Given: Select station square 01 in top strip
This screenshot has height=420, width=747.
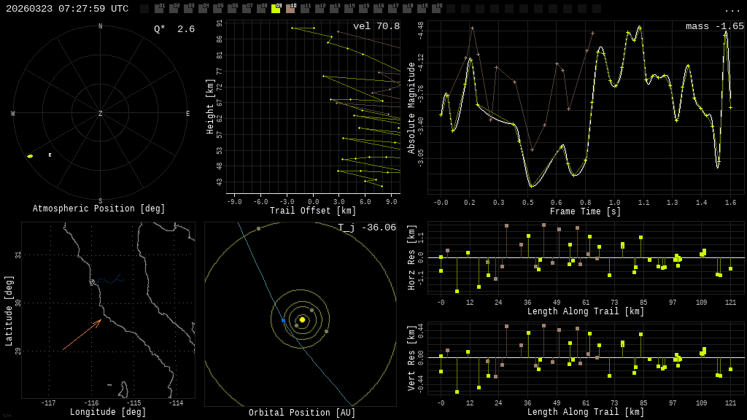Looking at the screenshot, I should [159, 9].
